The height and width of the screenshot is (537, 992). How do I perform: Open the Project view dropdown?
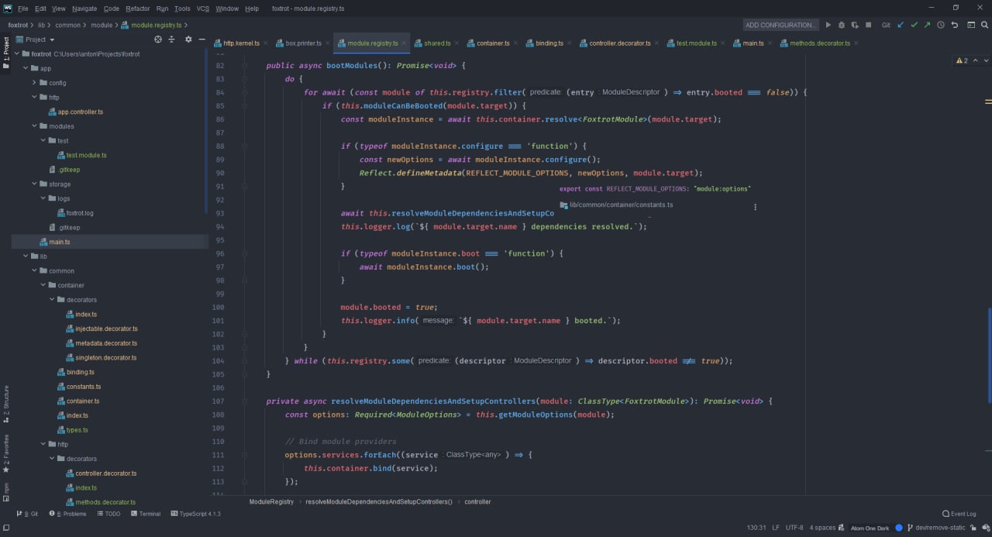(x=40, y=40)
